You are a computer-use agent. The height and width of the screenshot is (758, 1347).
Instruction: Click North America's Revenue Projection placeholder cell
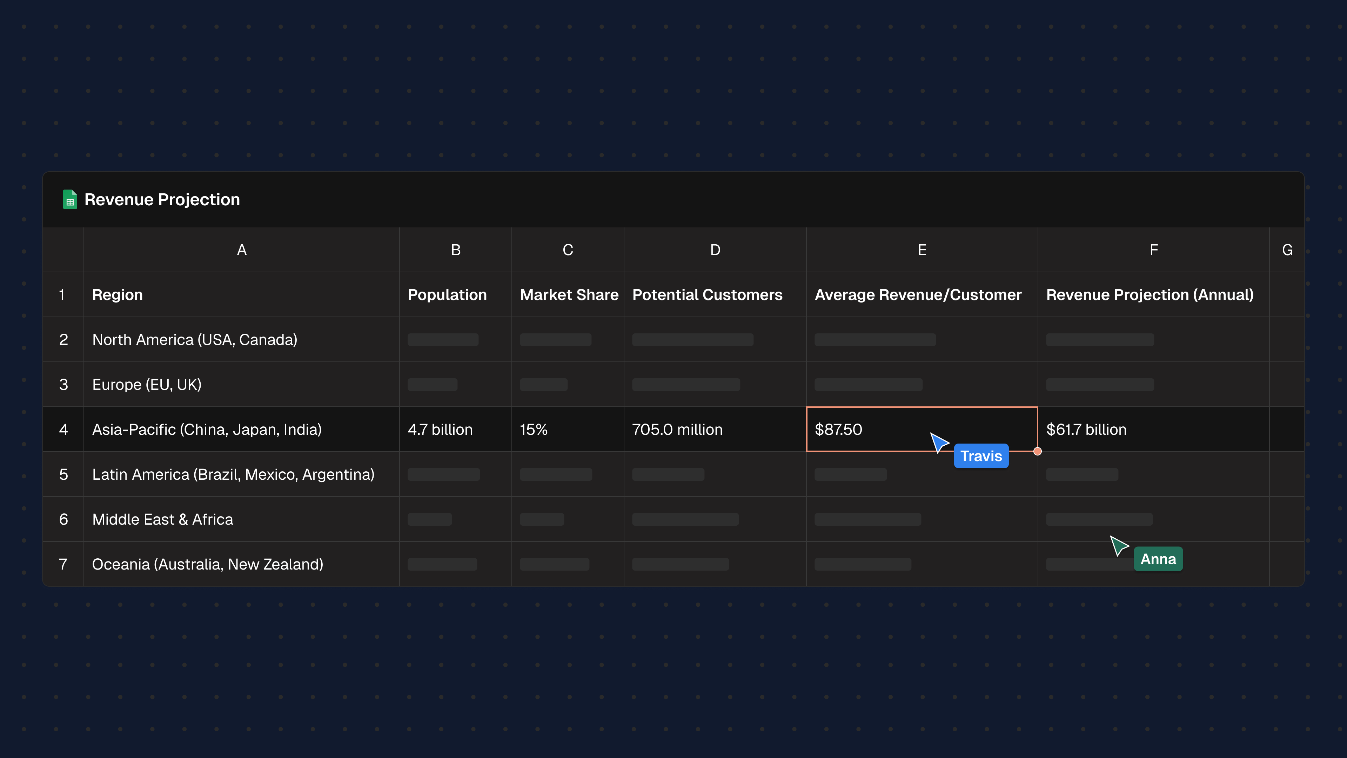(x=1153, y=339)
